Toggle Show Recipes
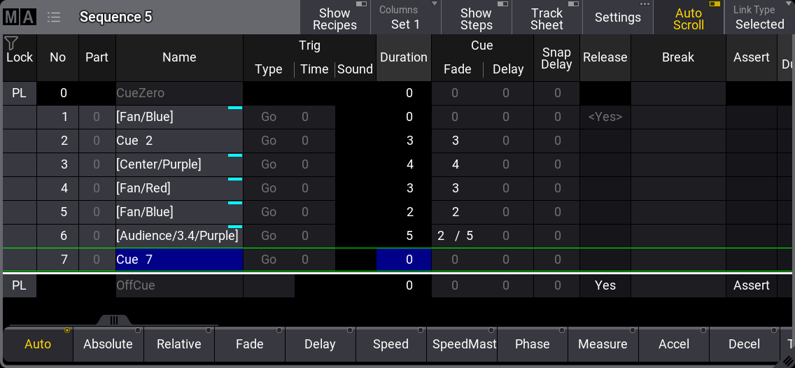795x368 pixels. [x=335, y=18]
